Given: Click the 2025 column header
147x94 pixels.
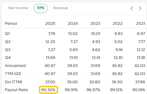Looking at the screenshot, I should tap(50, 24).
